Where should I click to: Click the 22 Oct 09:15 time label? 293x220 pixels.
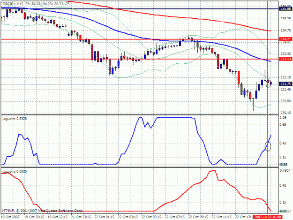198,217
